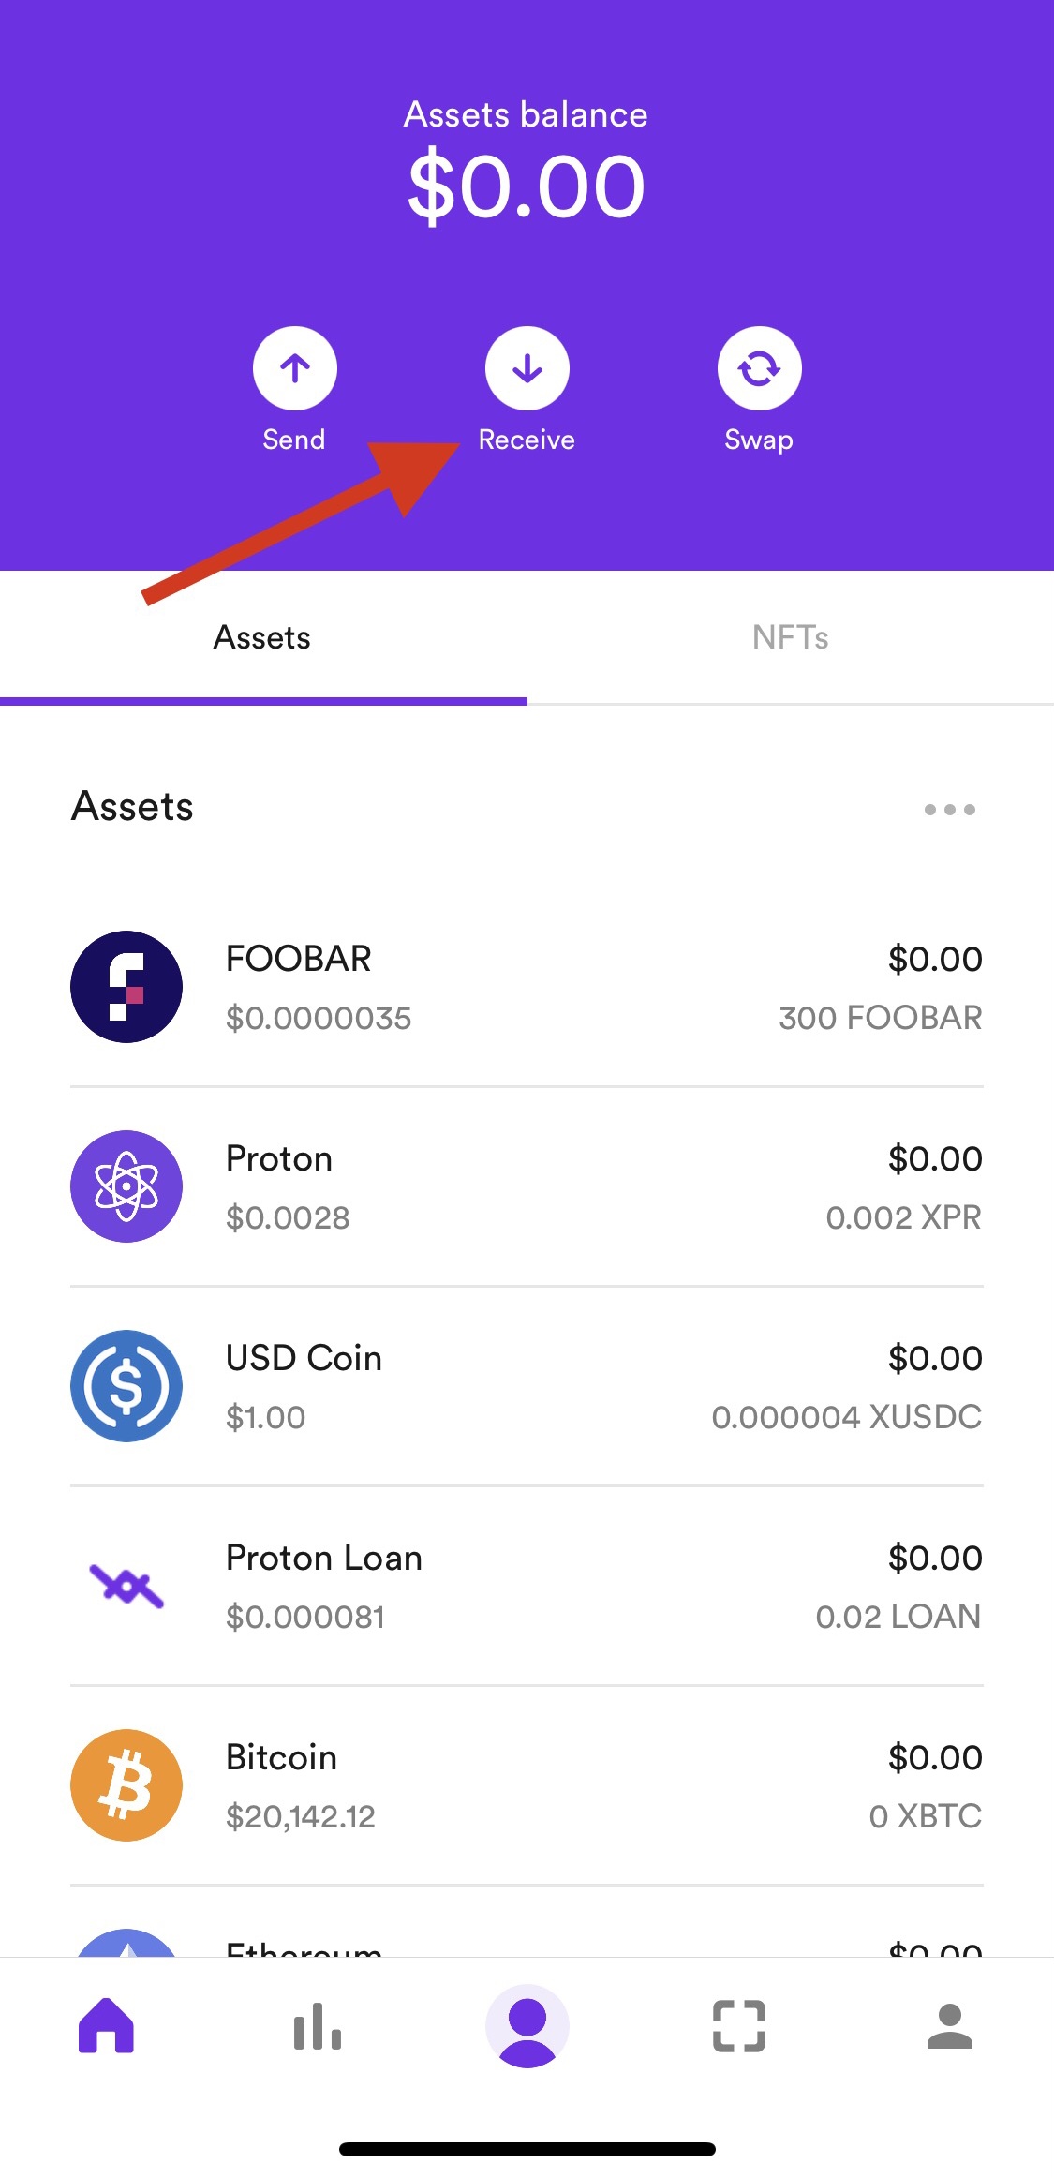Select the Proton XPR asset
The image size is (1054, 2178).
pos(527,1186)
